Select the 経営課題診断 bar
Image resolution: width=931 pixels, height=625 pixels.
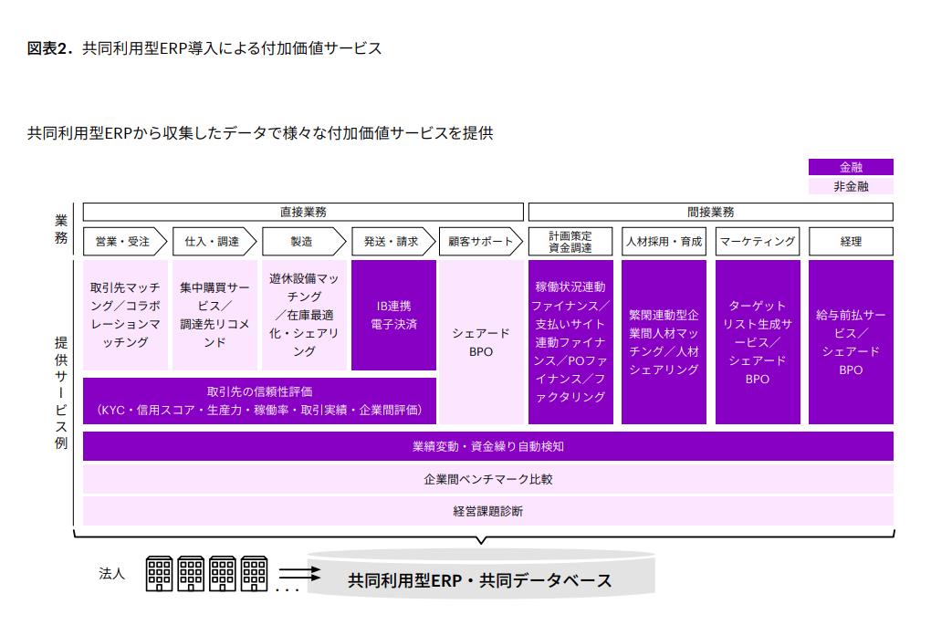click(x=487, y=510)
